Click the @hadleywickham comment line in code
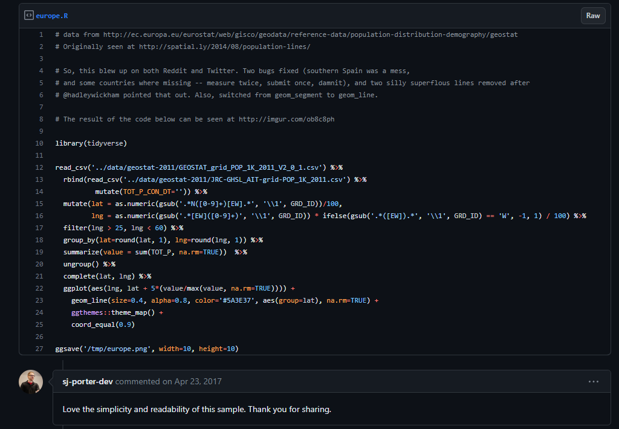The width and height of the screenshot is (619, 429). point(216,95)
